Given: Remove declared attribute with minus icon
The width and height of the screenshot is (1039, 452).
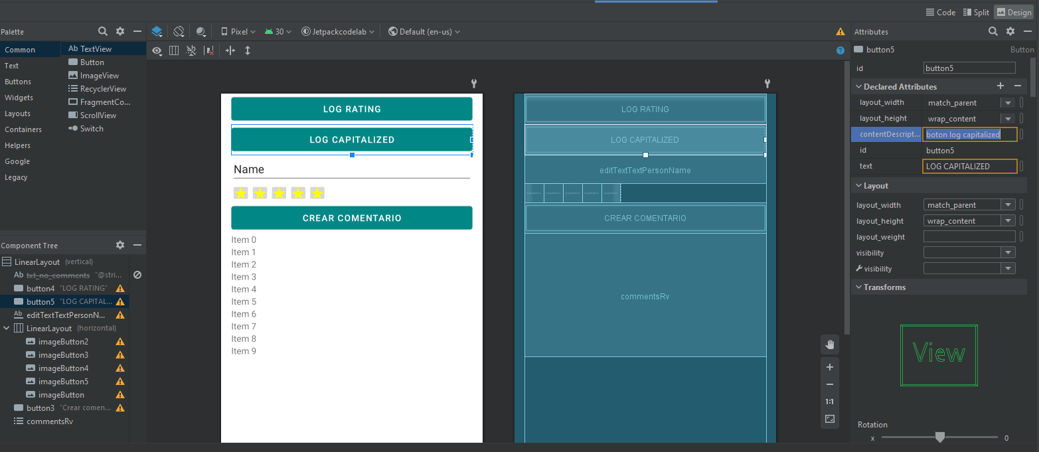Looking at the screenshot, I should pos(1018,86).
